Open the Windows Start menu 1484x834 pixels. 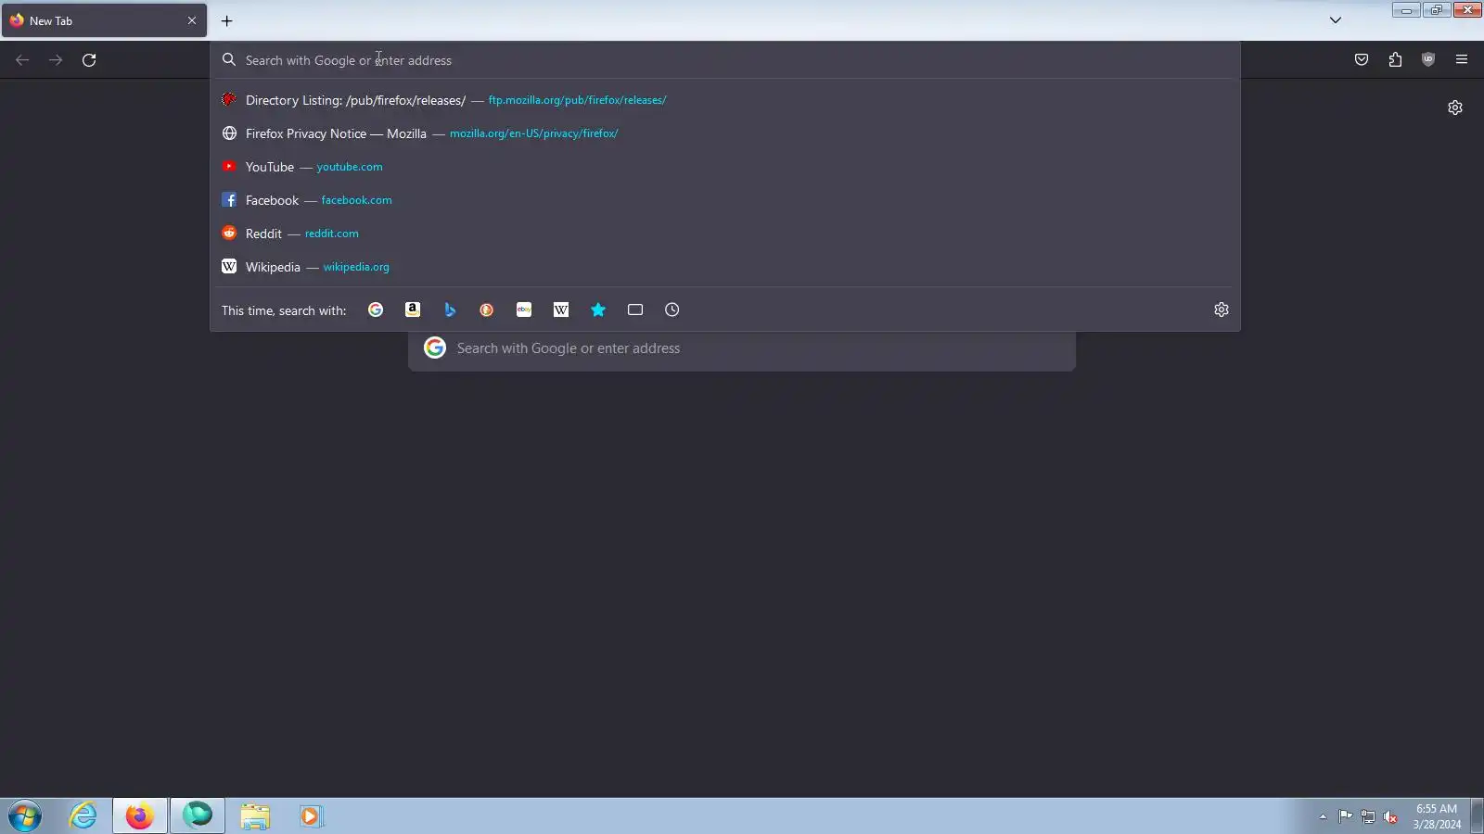[25, 816]
